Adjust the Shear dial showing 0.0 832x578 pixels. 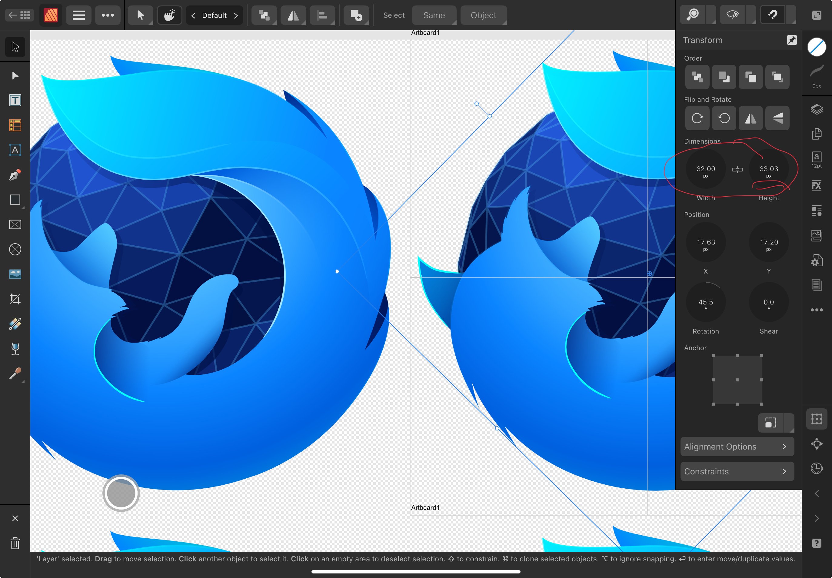click(769, 302)
